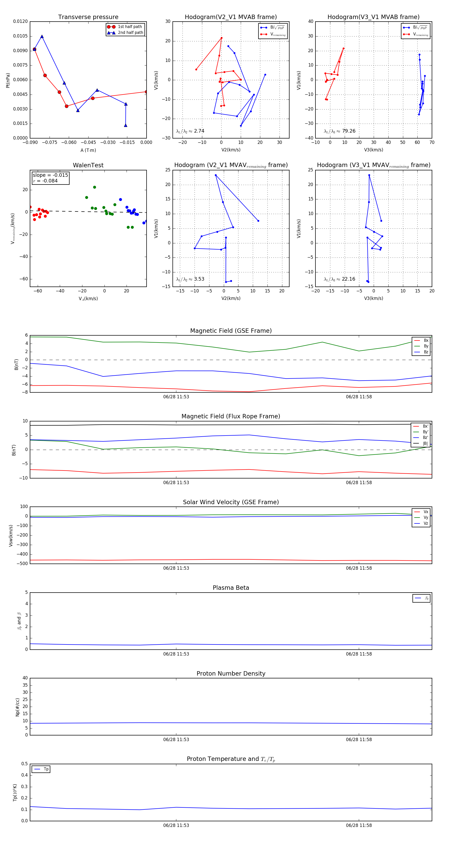This screenshot has width=462, height=848.
Task: Click the 'Plasma Beta' plot title
Action: tap(231, 588)
